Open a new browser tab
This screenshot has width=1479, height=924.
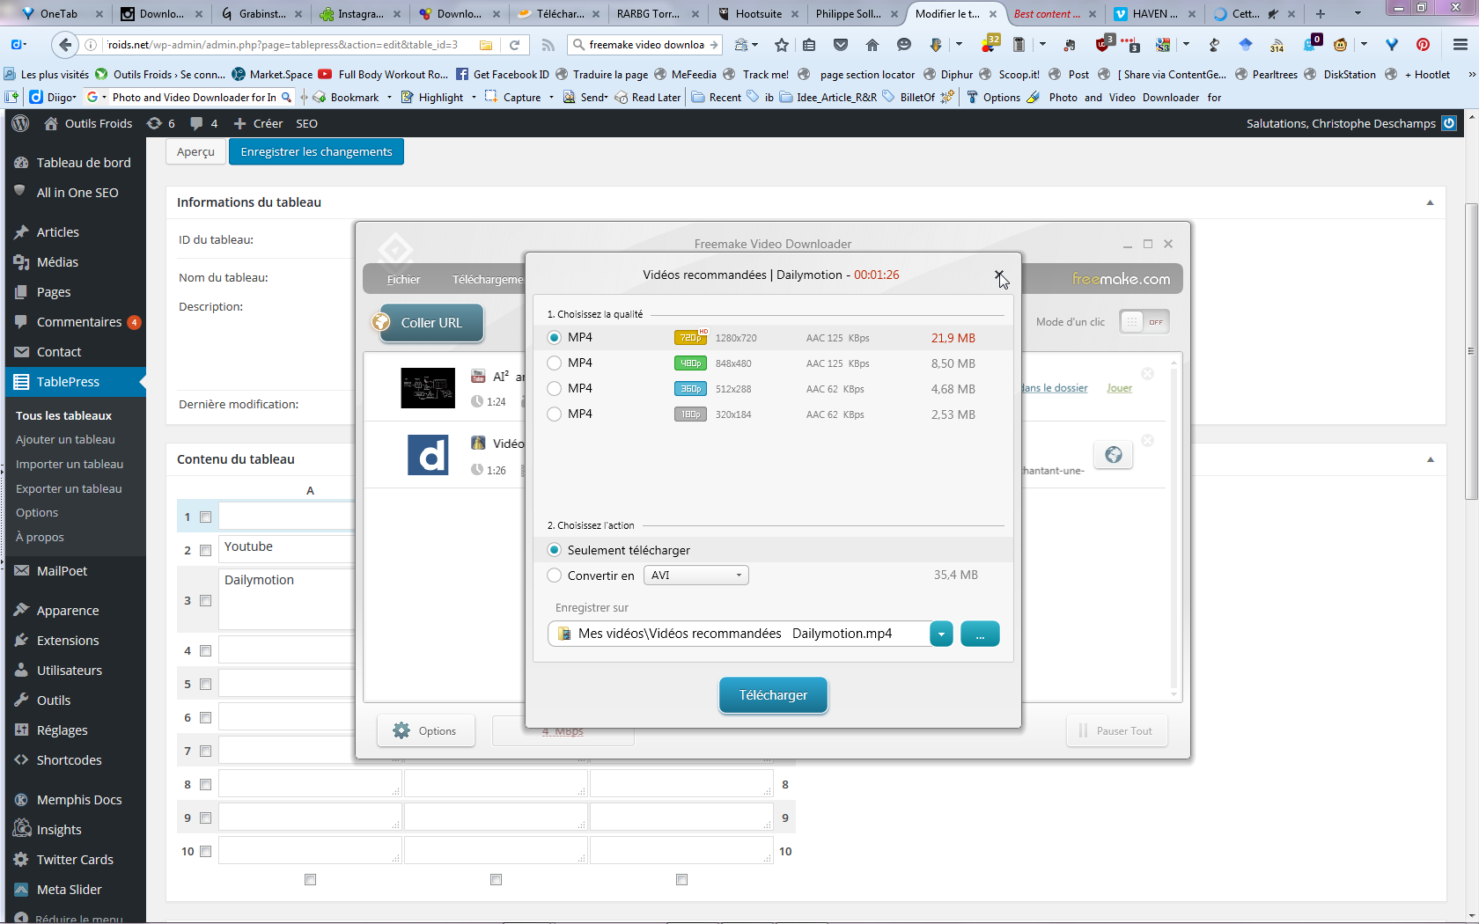[x=1320, y=14]
